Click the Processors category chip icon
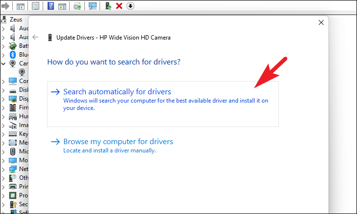This screenshot has height=214, width=357. (x=13, y=195)
